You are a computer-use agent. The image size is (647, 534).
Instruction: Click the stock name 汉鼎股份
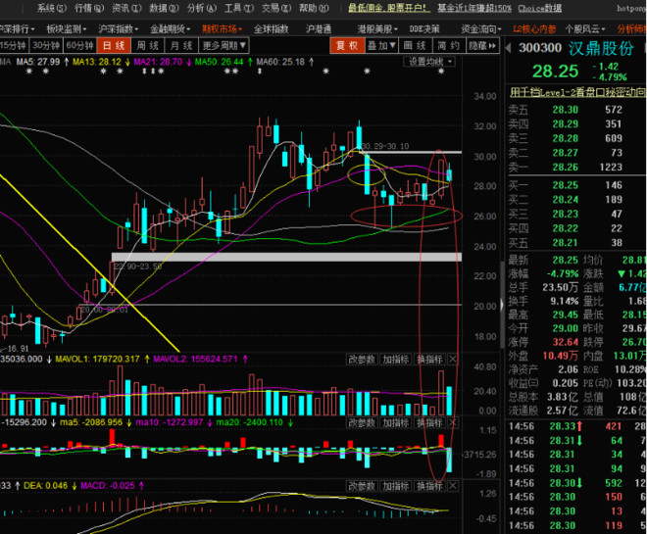click(601, 48)
